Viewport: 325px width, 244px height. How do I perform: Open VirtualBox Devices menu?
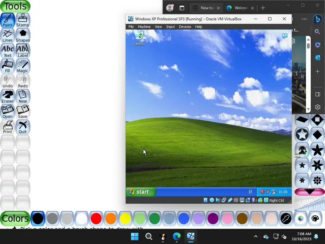coord(185,27)
